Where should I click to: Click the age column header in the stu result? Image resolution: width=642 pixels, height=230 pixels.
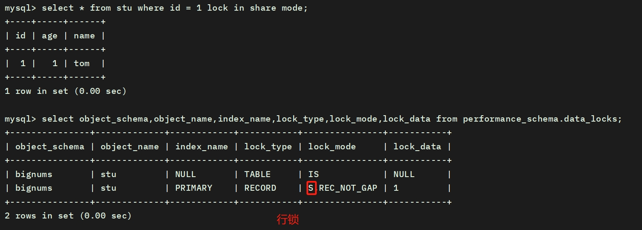[x=49, y=36]
